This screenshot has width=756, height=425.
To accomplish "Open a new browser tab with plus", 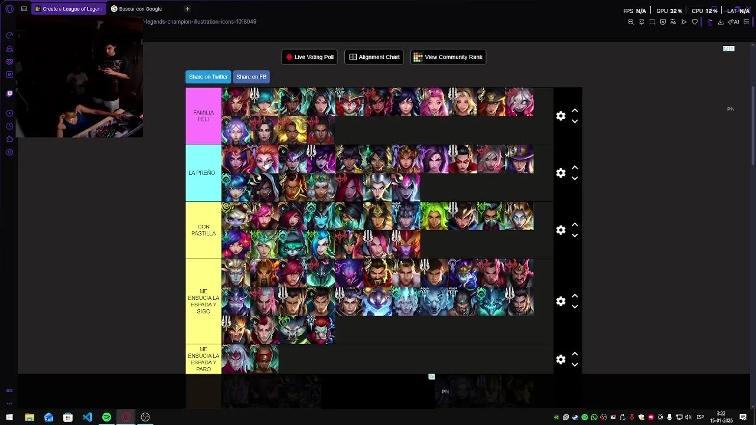I will coord(187,9).
